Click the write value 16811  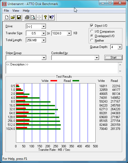pos(103,86)
